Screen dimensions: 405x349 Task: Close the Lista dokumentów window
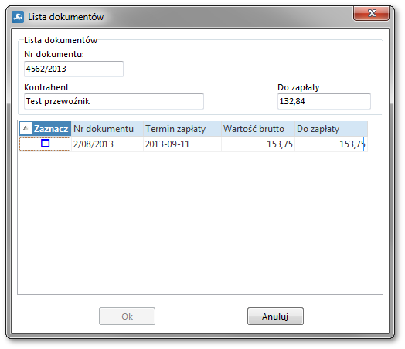click(x=372, y=13)
